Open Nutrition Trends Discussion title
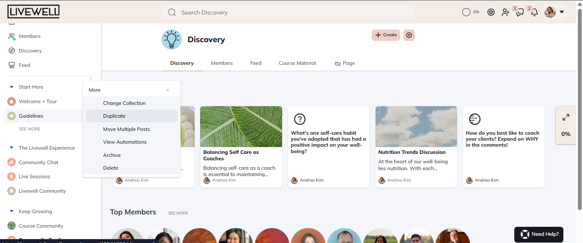 click(412, 152)
